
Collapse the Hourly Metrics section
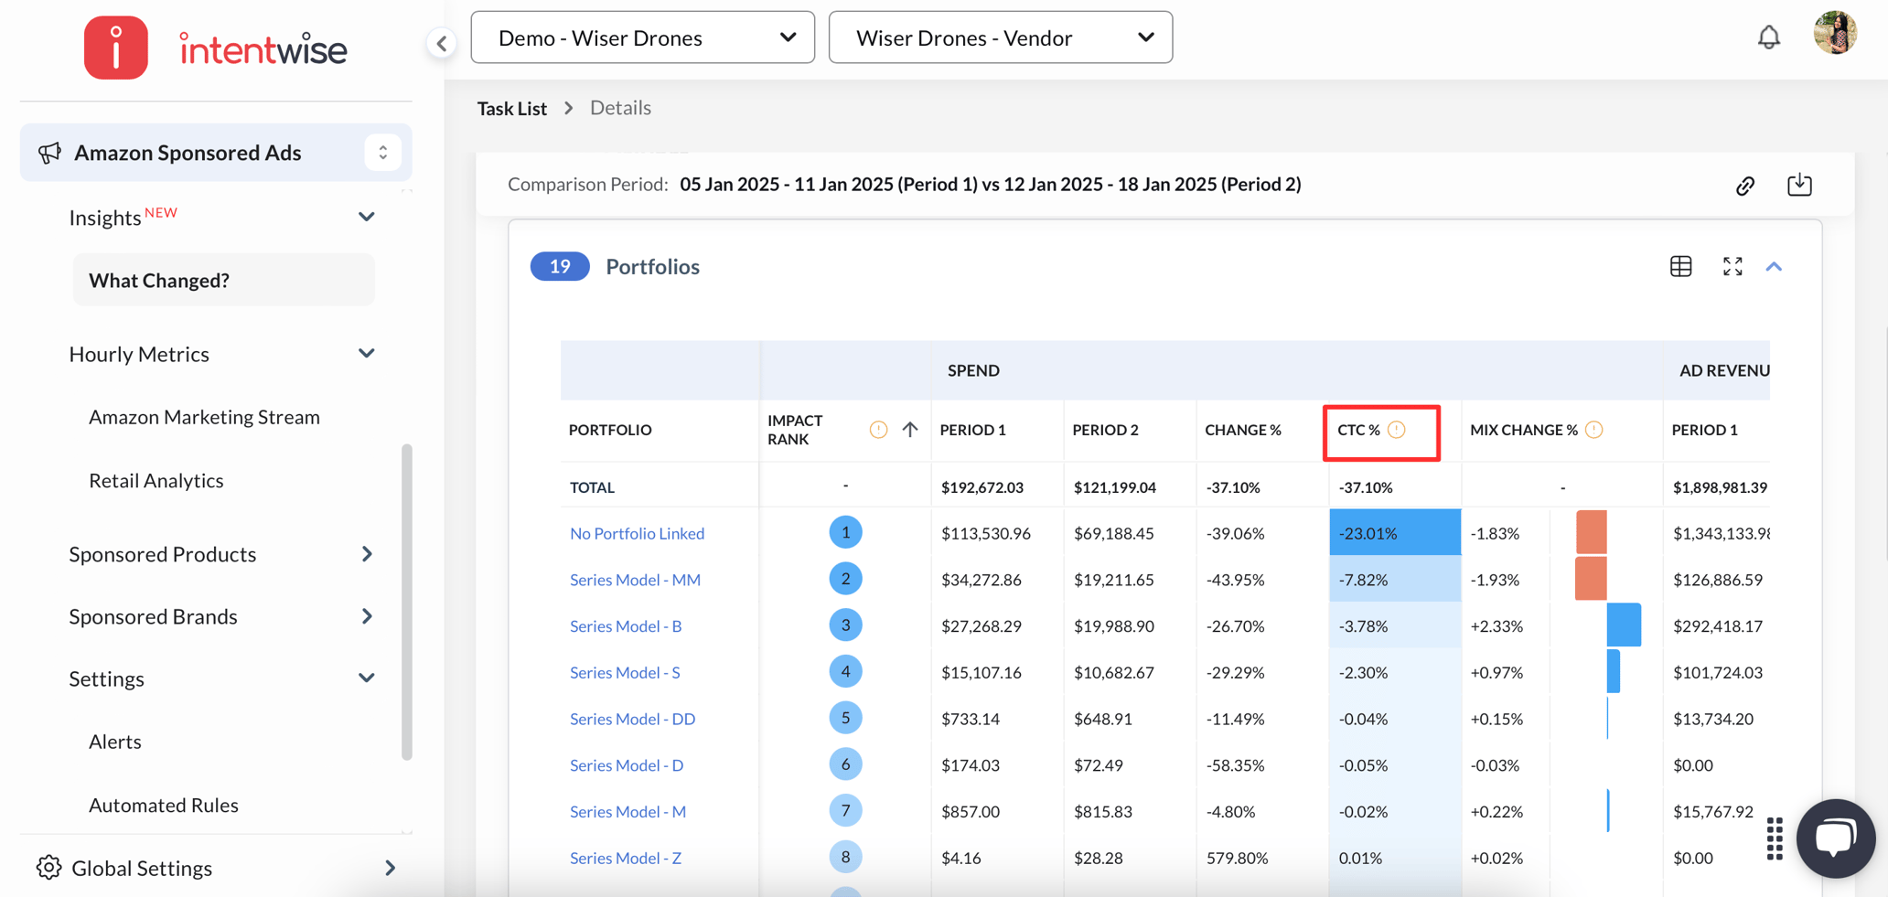pyautogui.click(x=367, y=354)
